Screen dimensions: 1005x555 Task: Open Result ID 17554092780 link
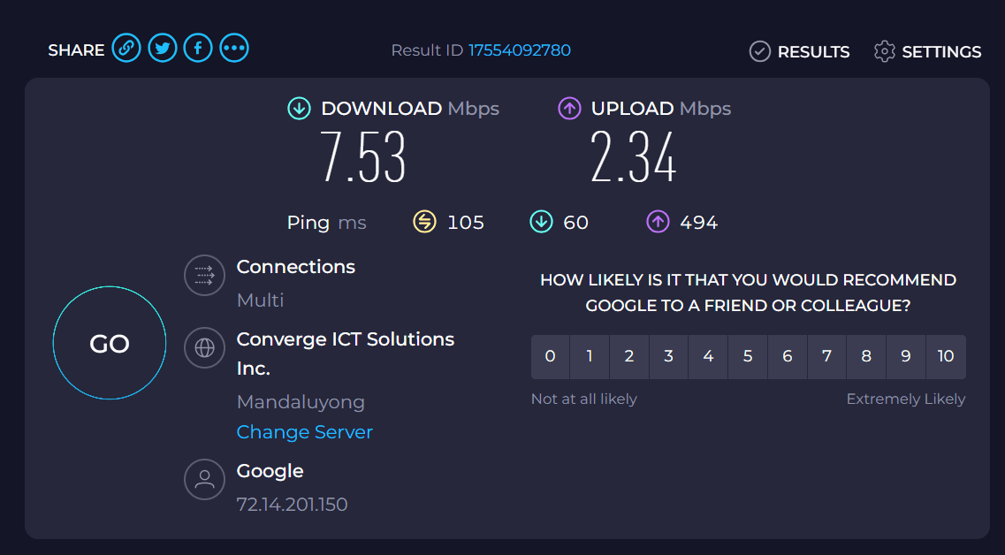(x=520, y=50)
